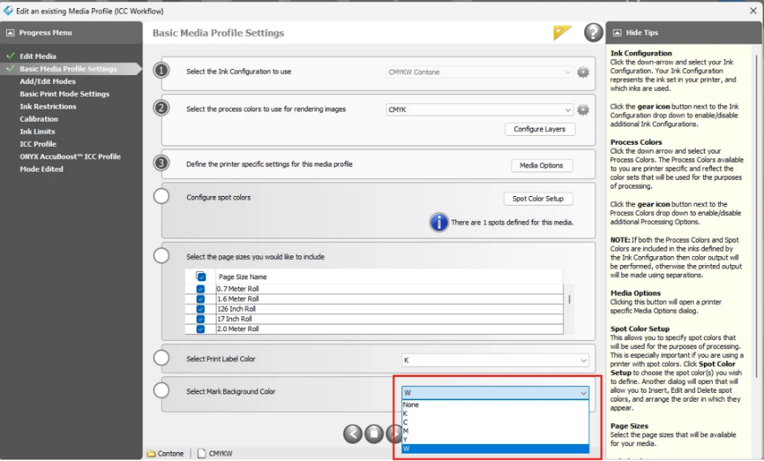Go to Ink Restrictions in Progress Menu
764x461 pixels.
[x=48, y=106]
